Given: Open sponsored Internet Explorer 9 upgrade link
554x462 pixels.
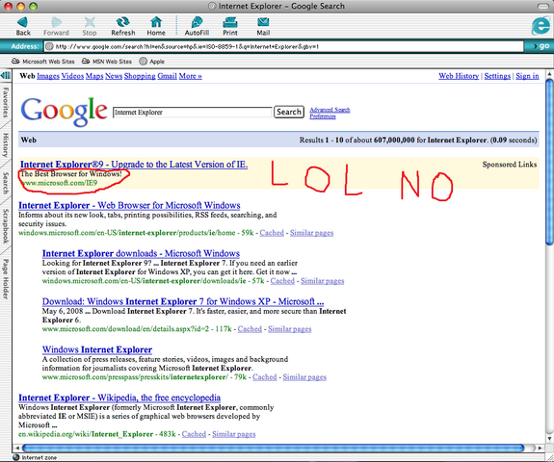Looking at the screenshot, I should click(134, 165).
